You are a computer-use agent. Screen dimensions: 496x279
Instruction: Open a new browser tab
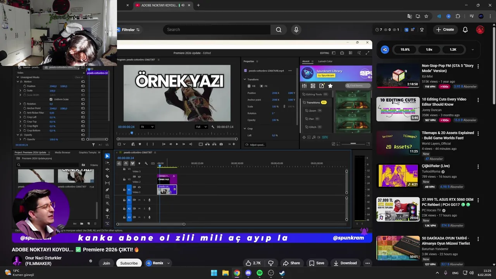click(x=198, y=5)
